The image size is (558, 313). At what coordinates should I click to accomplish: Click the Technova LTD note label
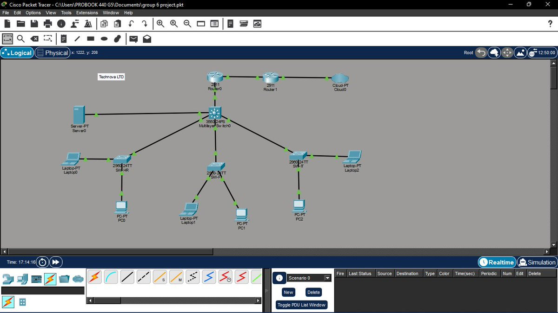click(x=112, y=77)
